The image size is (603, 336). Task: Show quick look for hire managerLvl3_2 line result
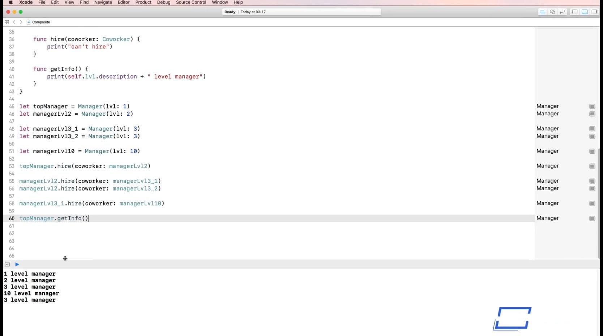(x=592, y=188)
